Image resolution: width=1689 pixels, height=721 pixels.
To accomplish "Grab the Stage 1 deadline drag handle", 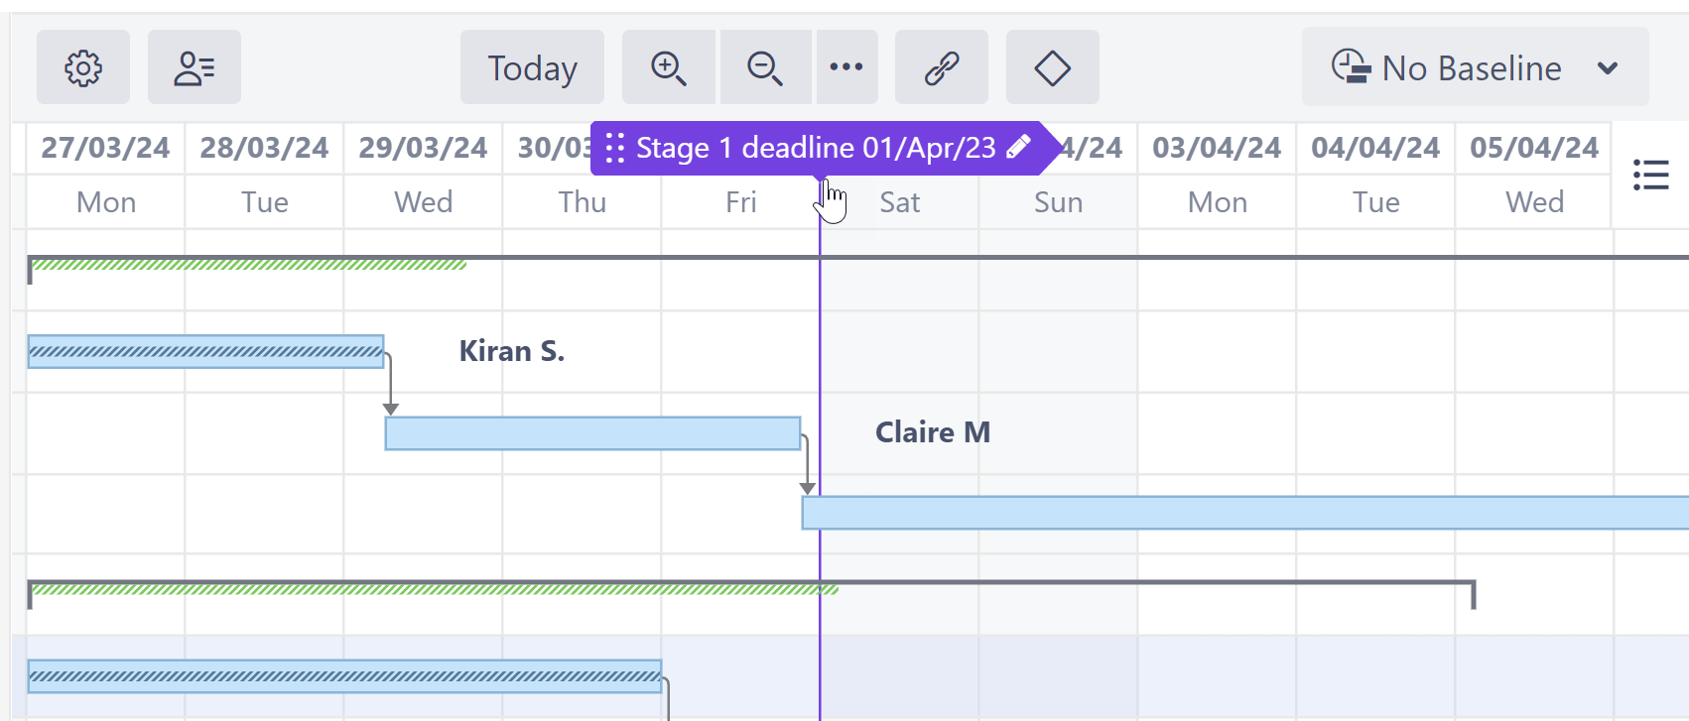I will [x=614, y=148].
